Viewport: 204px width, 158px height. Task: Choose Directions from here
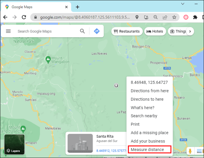click(x=150, y=91)
